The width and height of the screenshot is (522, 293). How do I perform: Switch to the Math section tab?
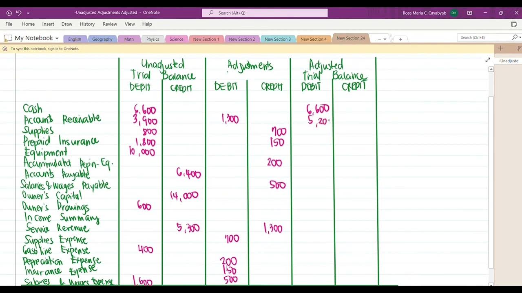point(129,39)
